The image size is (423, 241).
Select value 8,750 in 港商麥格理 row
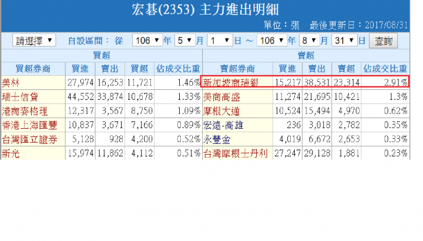point(142,111)
